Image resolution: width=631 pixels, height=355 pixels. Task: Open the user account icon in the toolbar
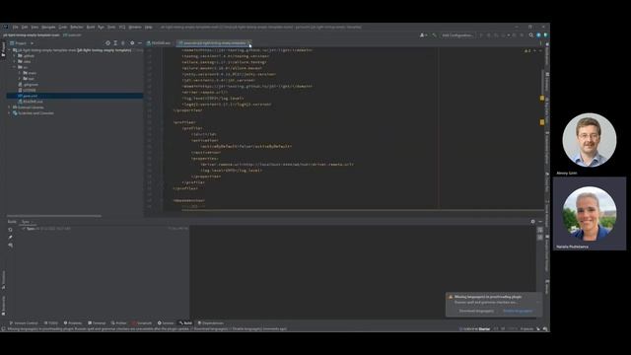coord(423,35)
